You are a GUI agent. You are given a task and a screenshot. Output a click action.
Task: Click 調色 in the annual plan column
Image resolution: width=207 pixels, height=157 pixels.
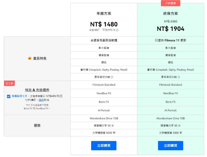104,62
